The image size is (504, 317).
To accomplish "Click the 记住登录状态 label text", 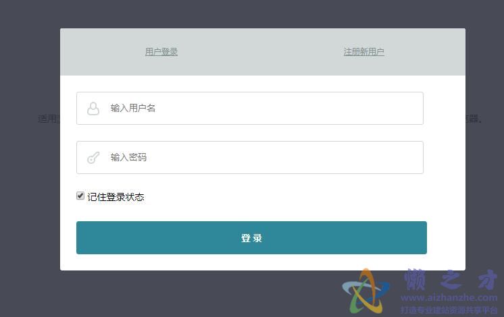I will [x=116, y=197].
